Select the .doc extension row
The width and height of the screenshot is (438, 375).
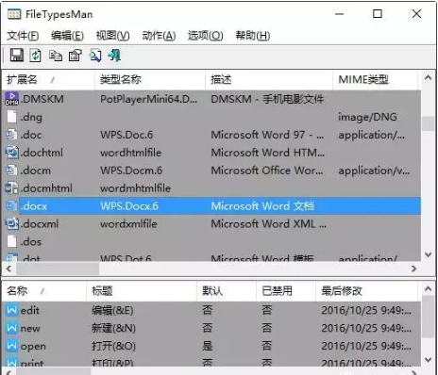point(211,135)
